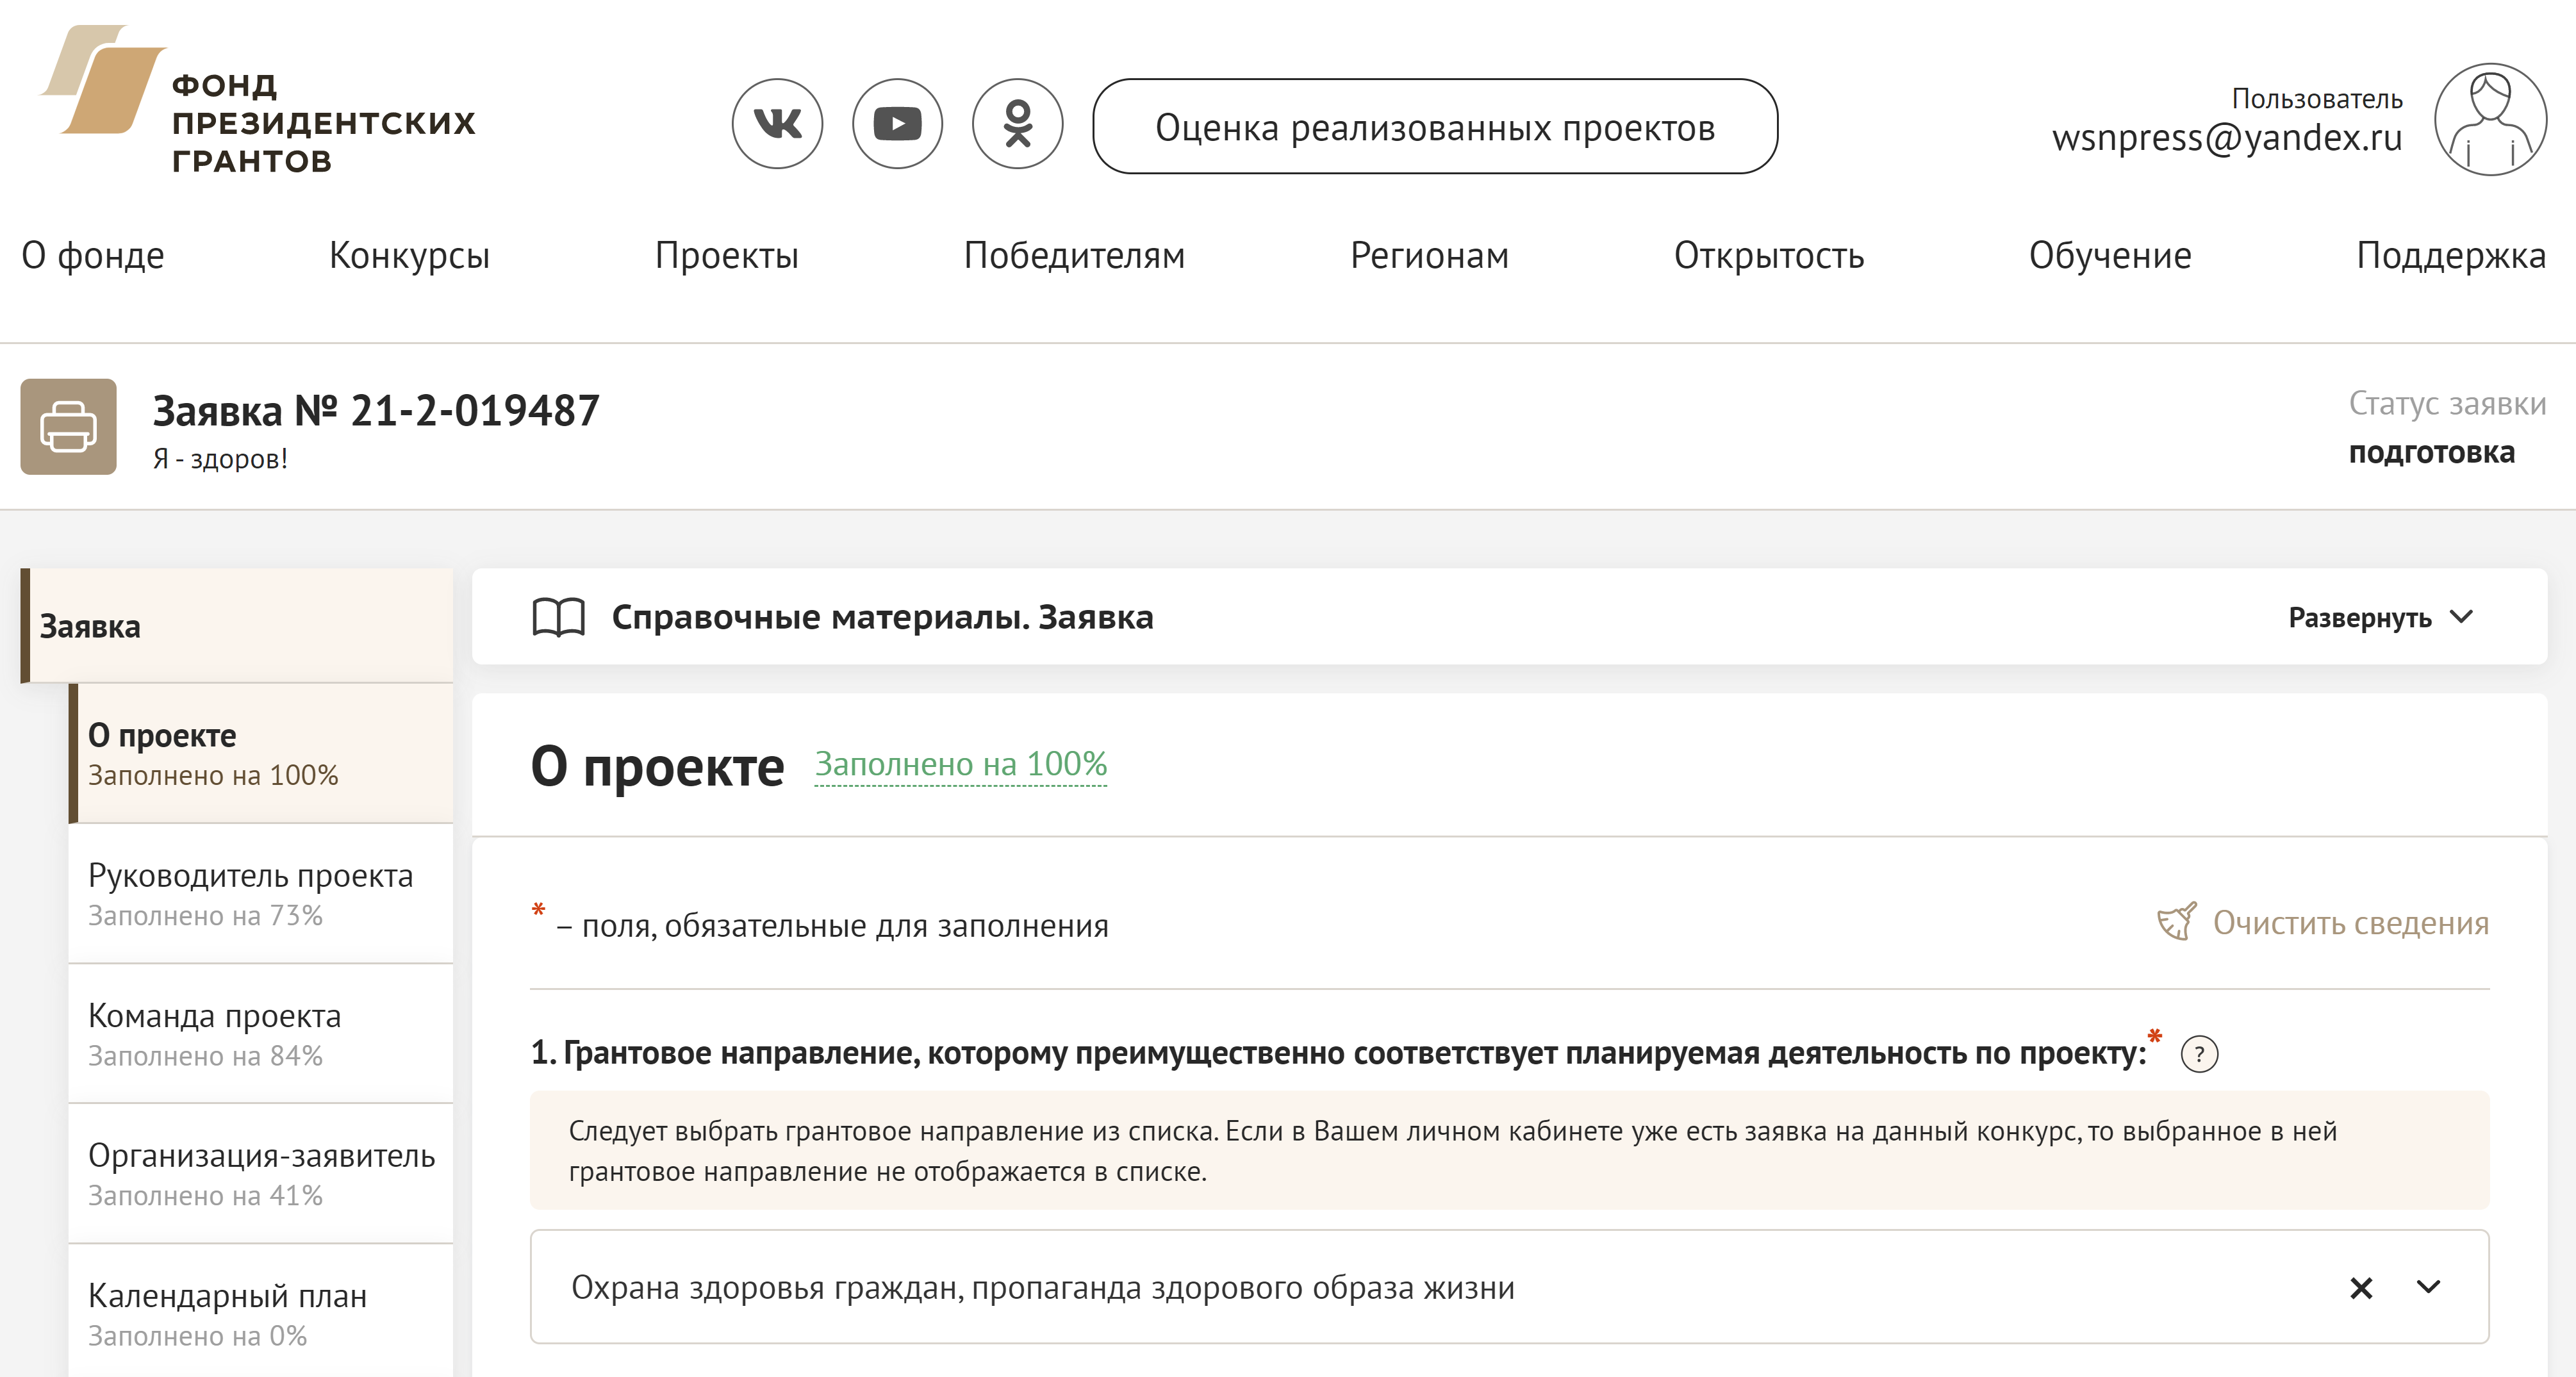Expand reference materials with Развернуть
Screen dimensions: 2576x1377
point(2380,618)
